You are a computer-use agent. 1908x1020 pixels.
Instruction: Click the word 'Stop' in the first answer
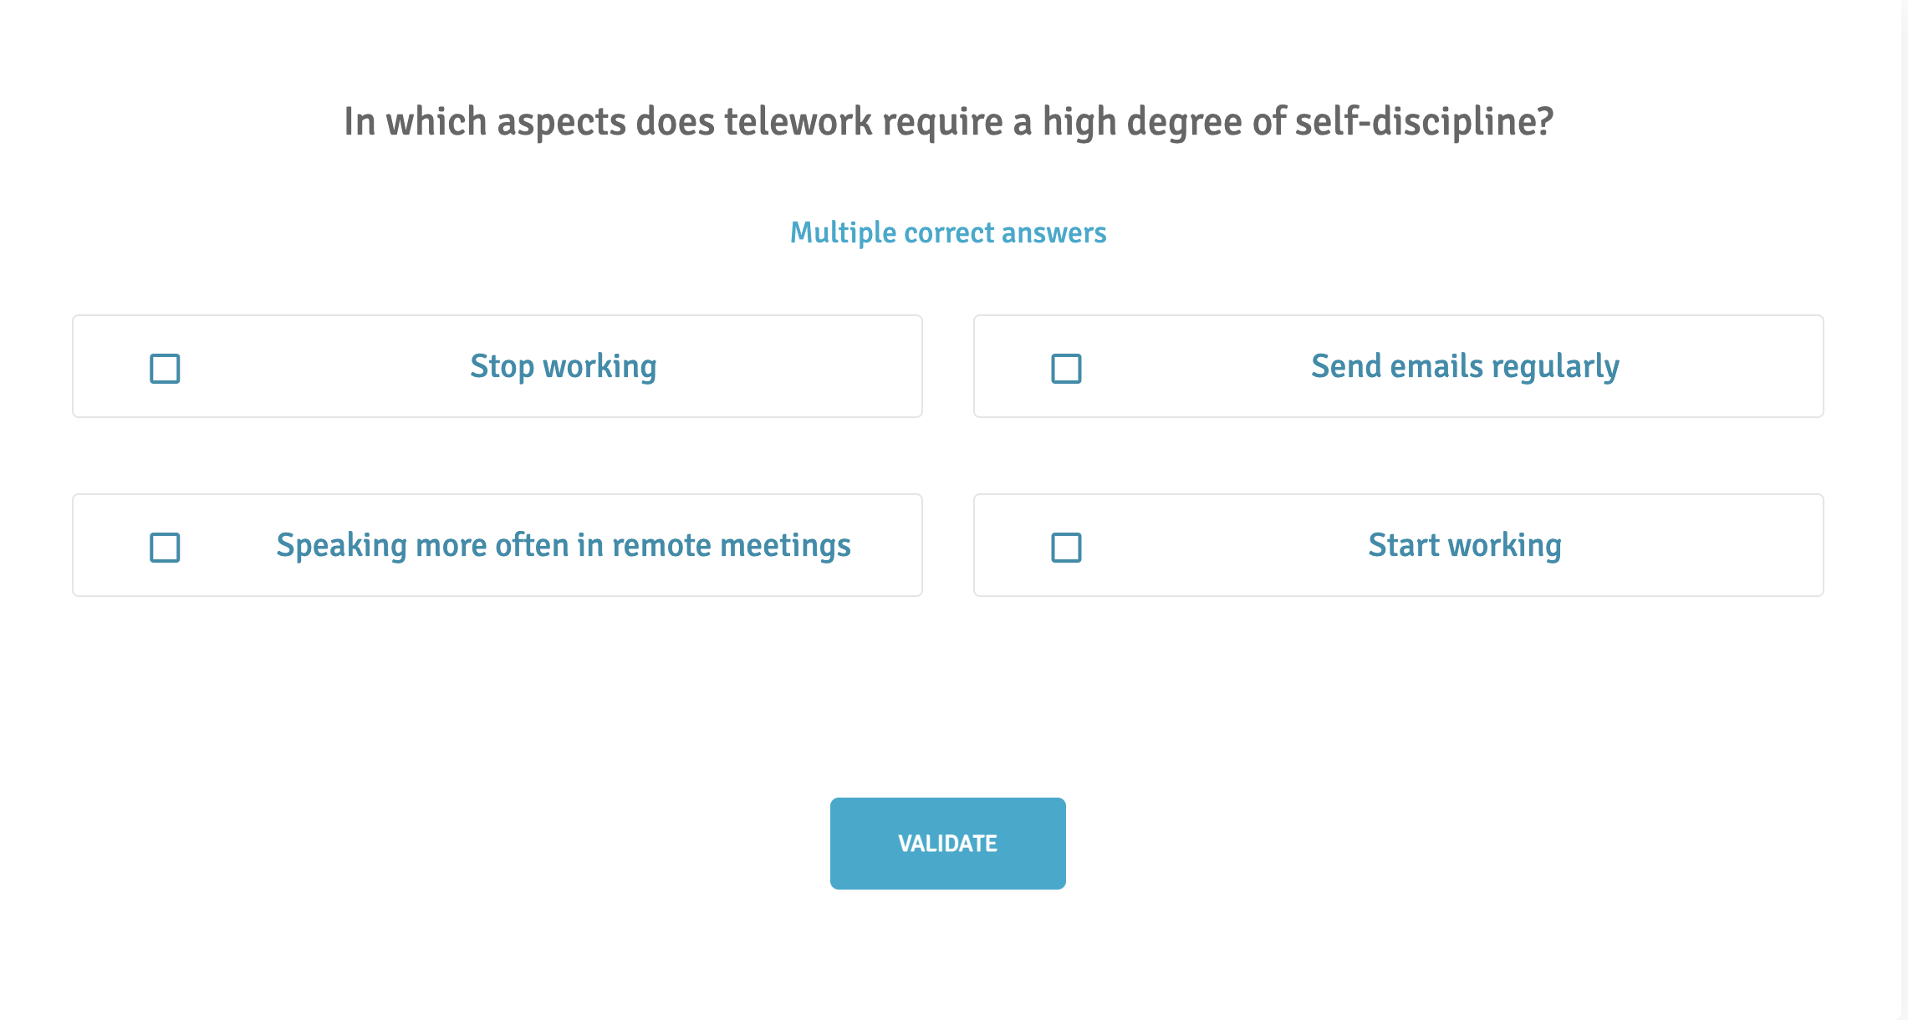[x=502, y=367]
